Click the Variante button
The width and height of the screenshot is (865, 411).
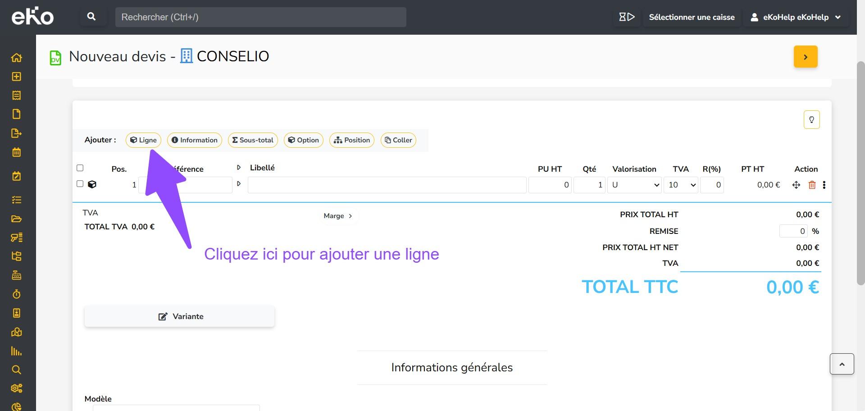[x=179, y=316]
